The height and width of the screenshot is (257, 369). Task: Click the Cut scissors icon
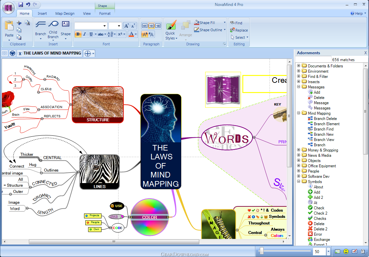19,23
